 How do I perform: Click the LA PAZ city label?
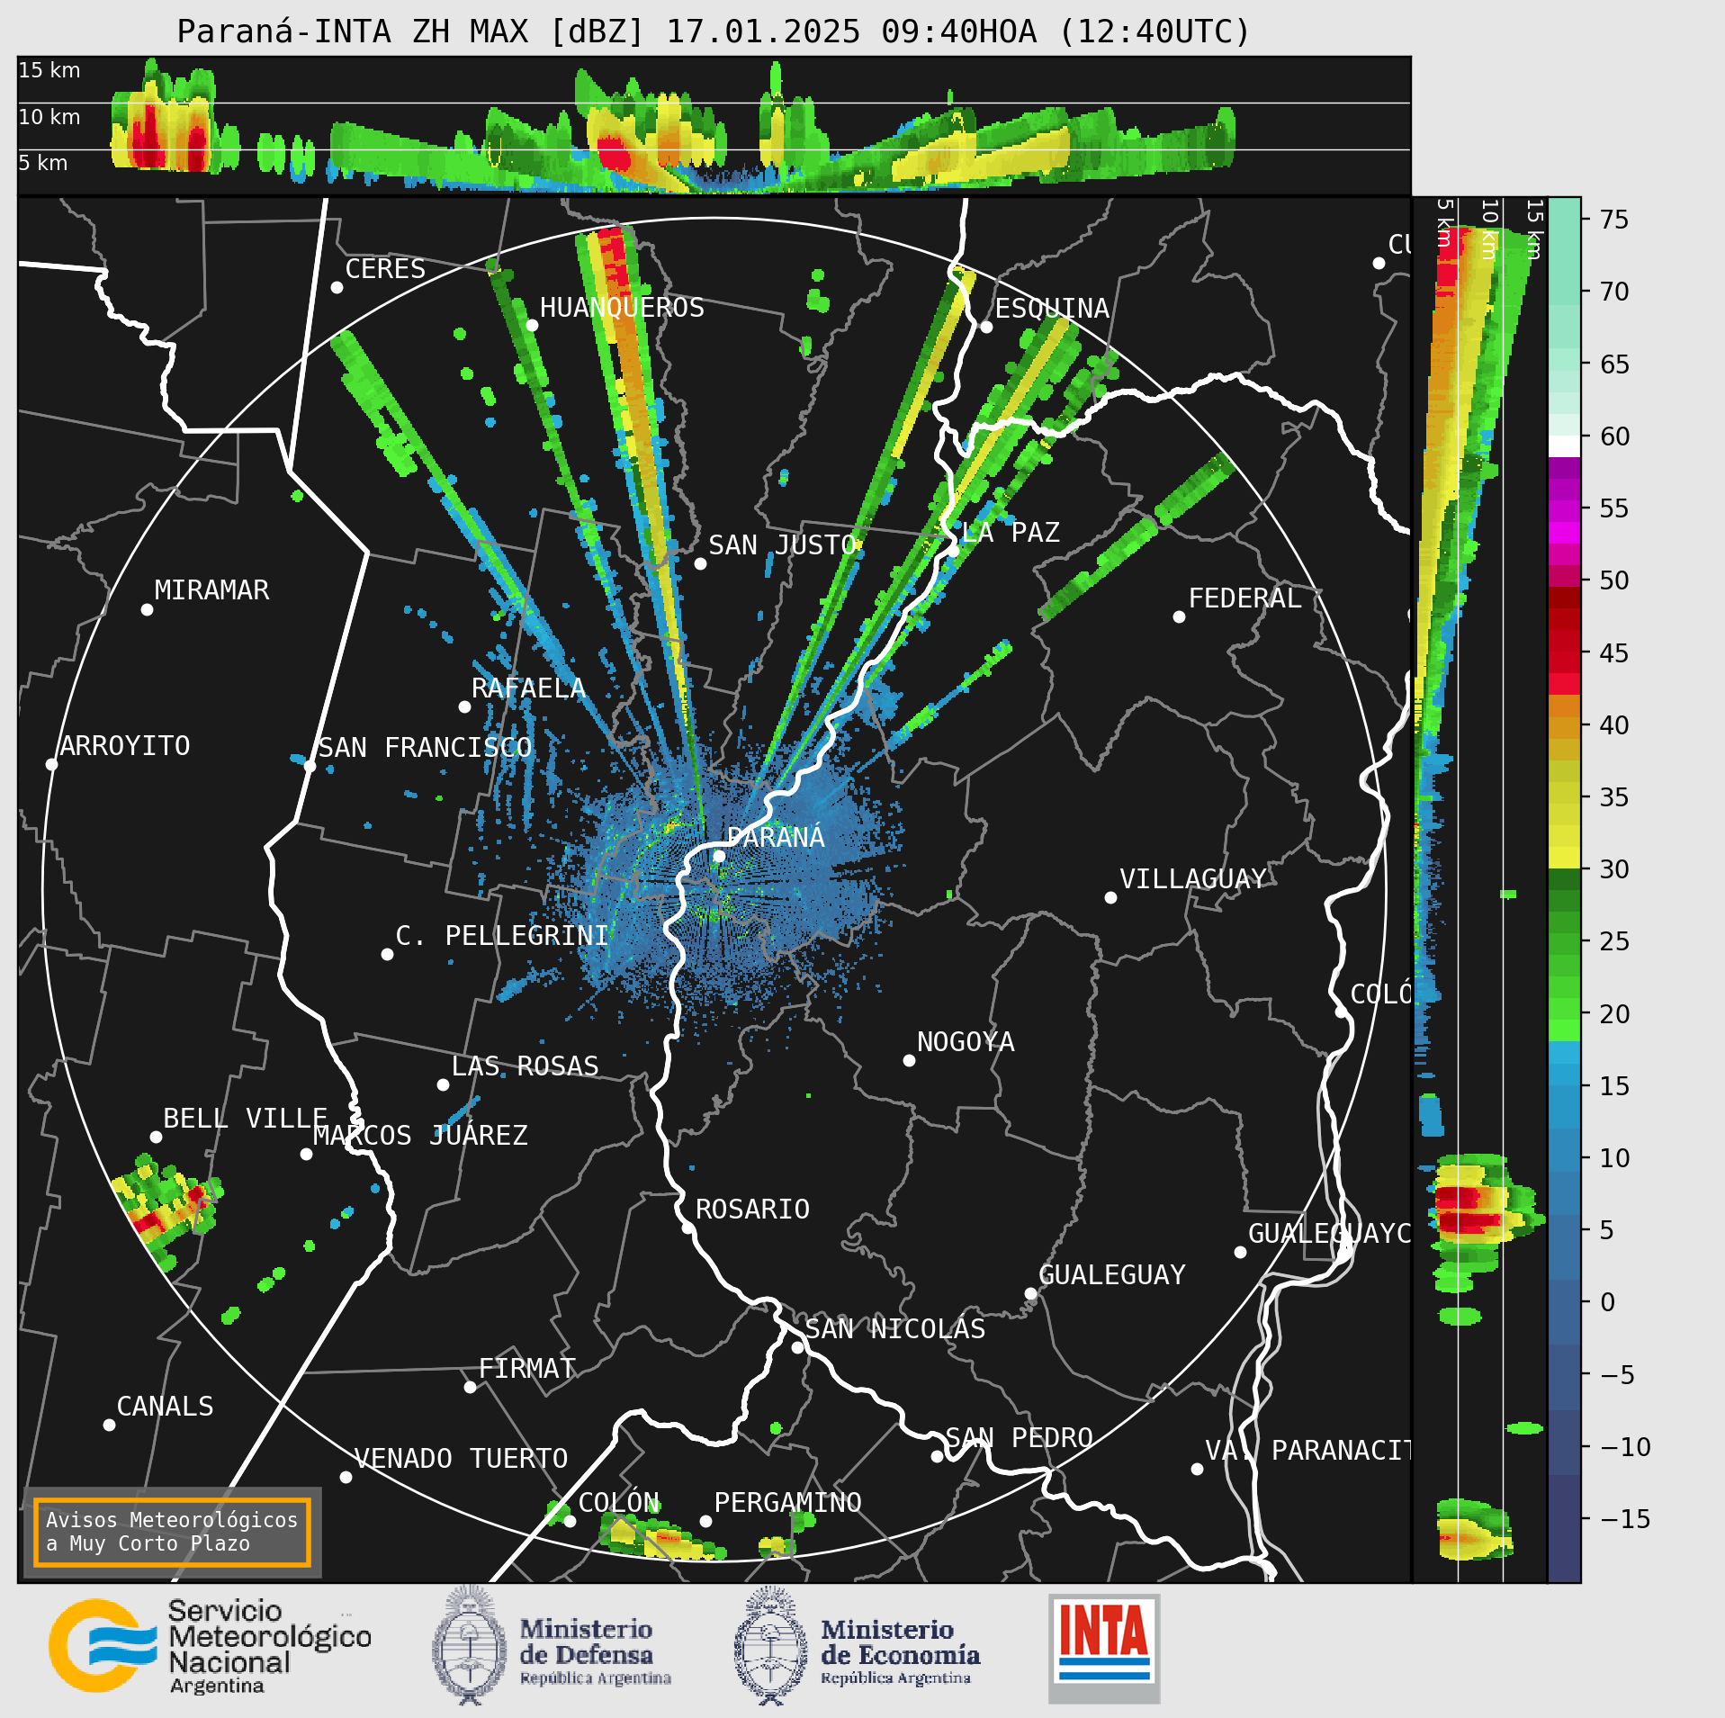[1011, 532]
